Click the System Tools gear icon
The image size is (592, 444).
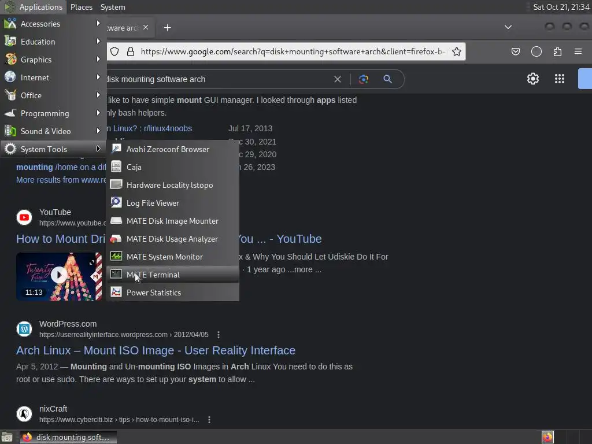[x=10, y=149]
